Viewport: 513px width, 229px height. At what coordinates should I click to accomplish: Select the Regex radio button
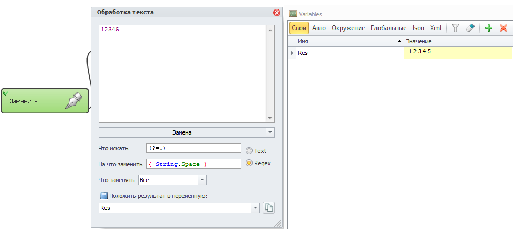(x=249, y=163)
